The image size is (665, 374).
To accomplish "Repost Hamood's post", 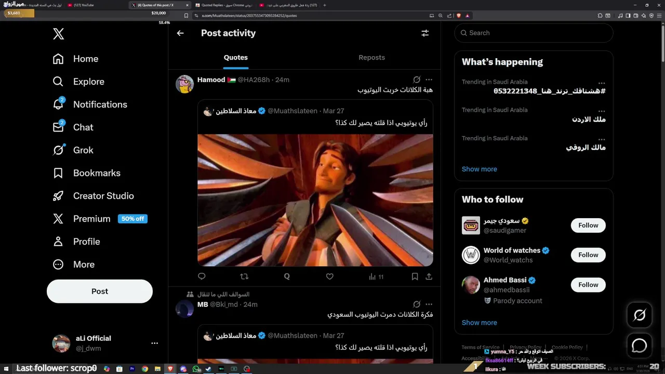I will (244, 276).
